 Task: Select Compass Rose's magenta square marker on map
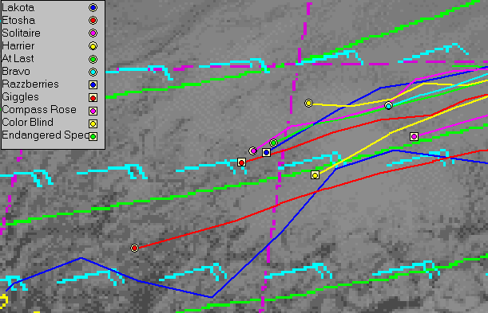point(414,136)
